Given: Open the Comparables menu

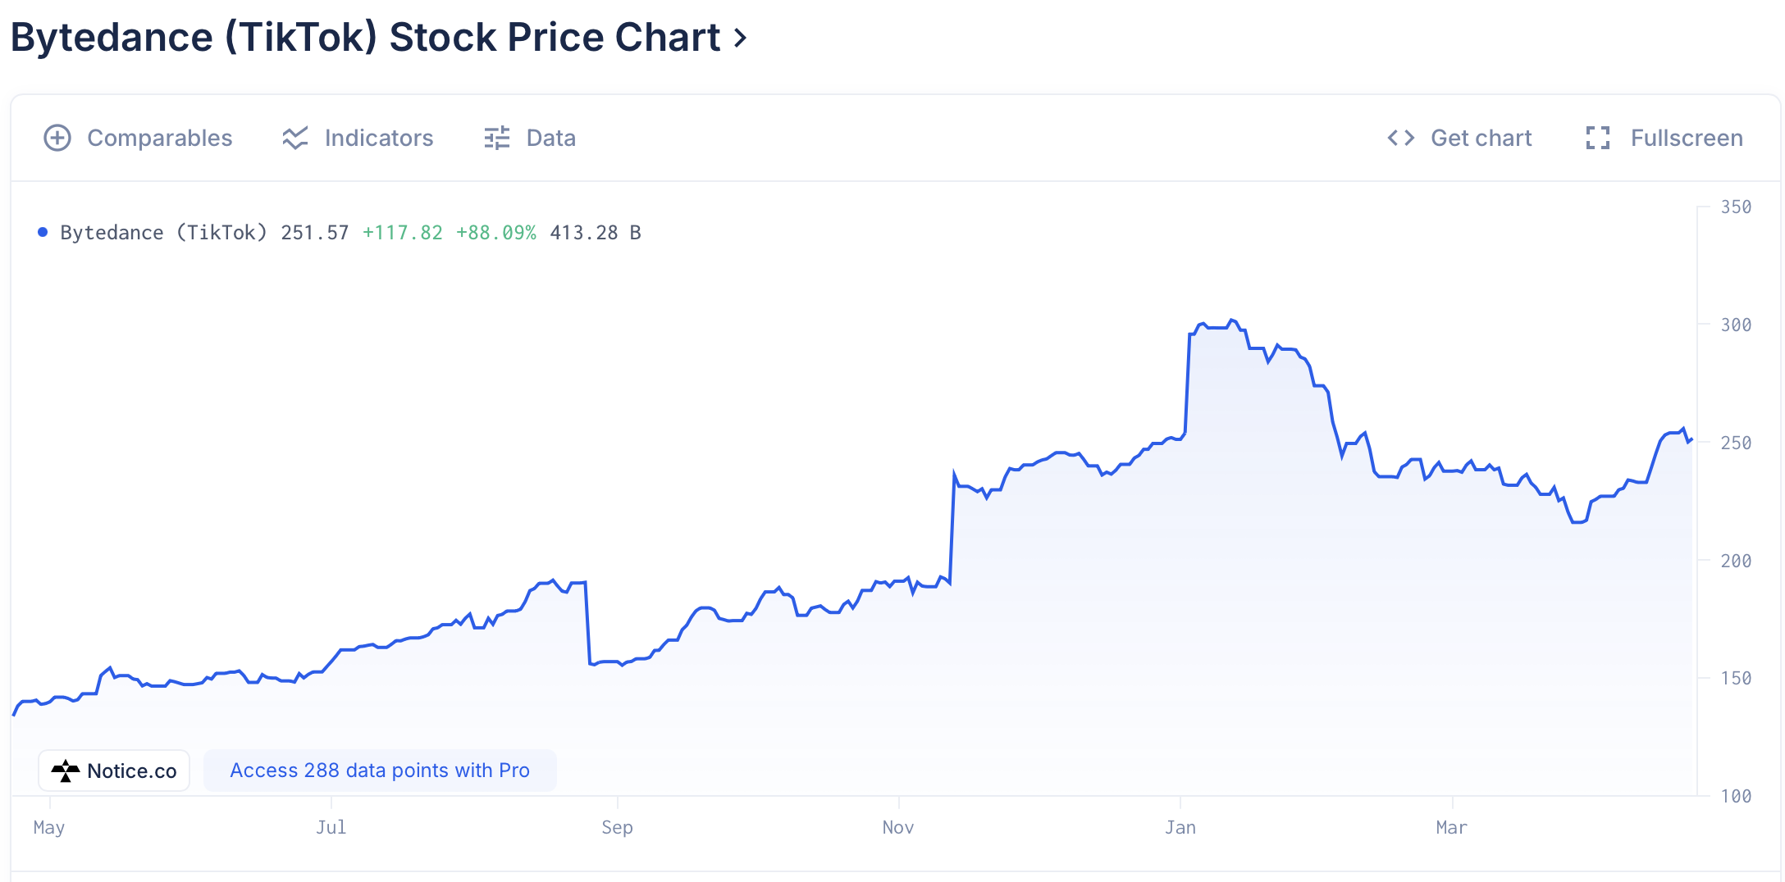Looking at the screenshot, I should click(159, 138).
